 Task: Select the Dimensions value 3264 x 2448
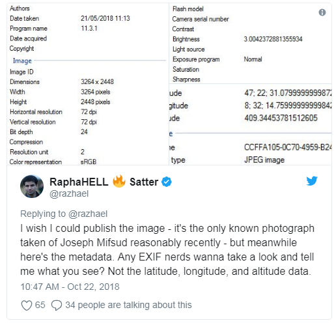point(97,81)
